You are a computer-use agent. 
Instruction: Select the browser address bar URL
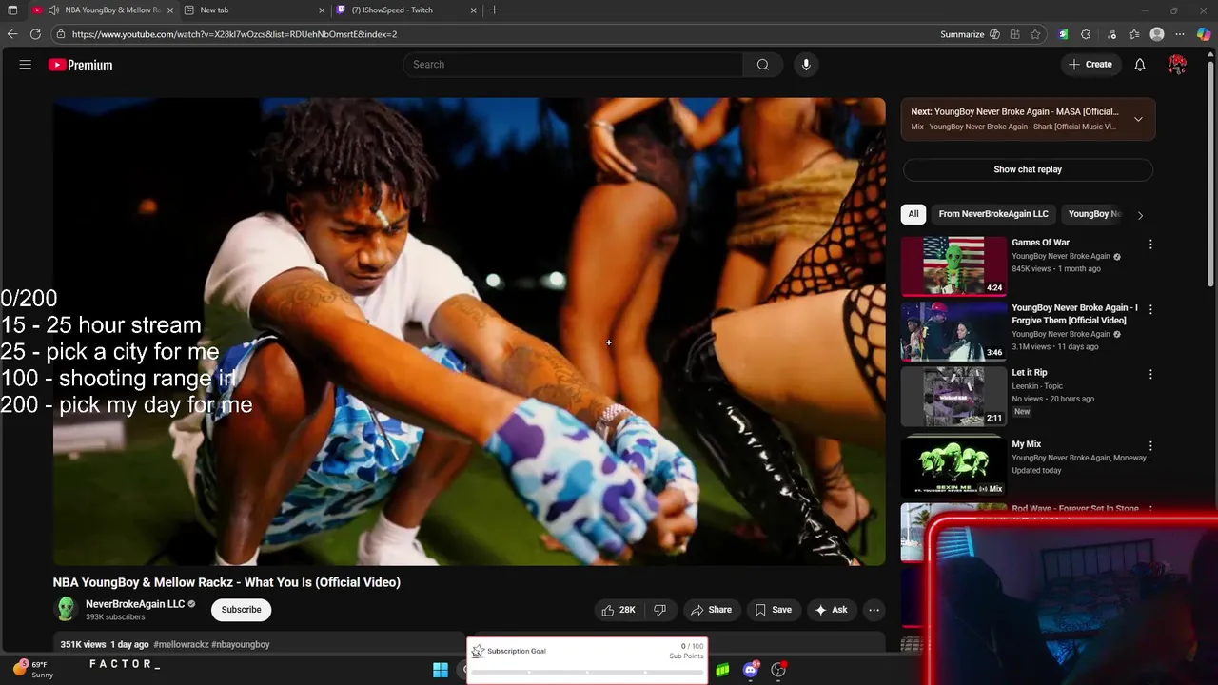(234, 34)
